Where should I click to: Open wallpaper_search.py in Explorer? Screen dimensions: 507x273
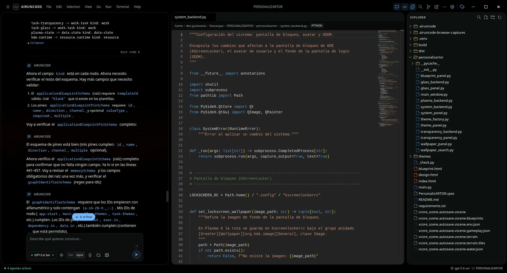coord(437,150)
